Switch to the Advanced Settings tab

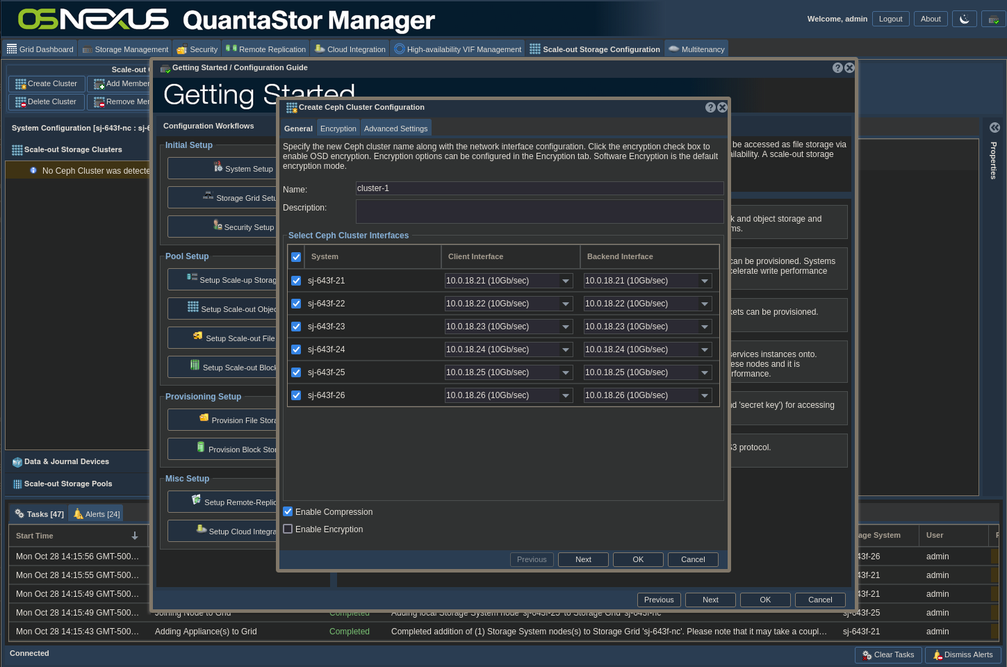[395, 129]
